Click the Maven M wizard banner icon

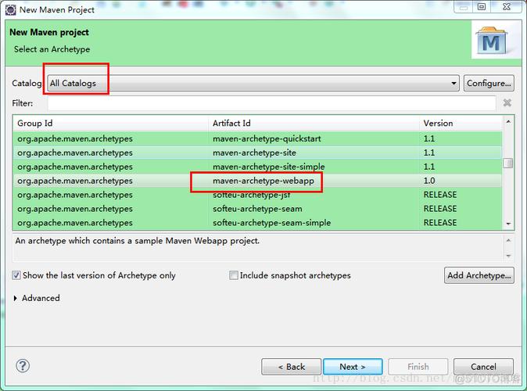[491, 41]
